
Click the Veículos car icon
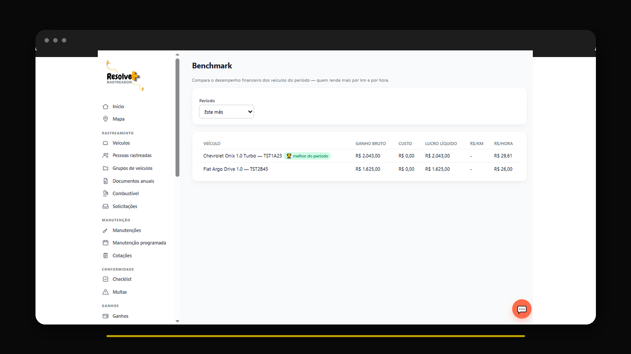point(105,143)
